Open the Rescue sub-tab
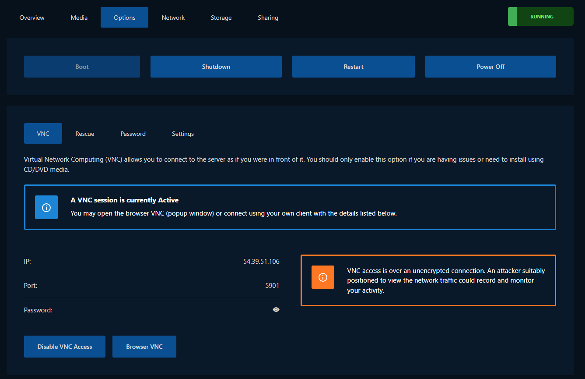This screenshot has height=379, width=585. [x=85, y=134]
